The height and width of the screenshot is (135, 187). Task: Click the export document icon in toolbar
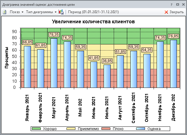click(5, 12)
